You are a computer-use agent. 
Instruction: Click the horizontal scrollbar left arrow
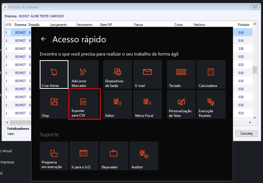click(7, 123)
